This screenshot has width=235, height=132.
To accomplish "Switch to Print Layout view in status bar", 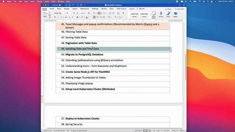I will (x=145, y=131).
